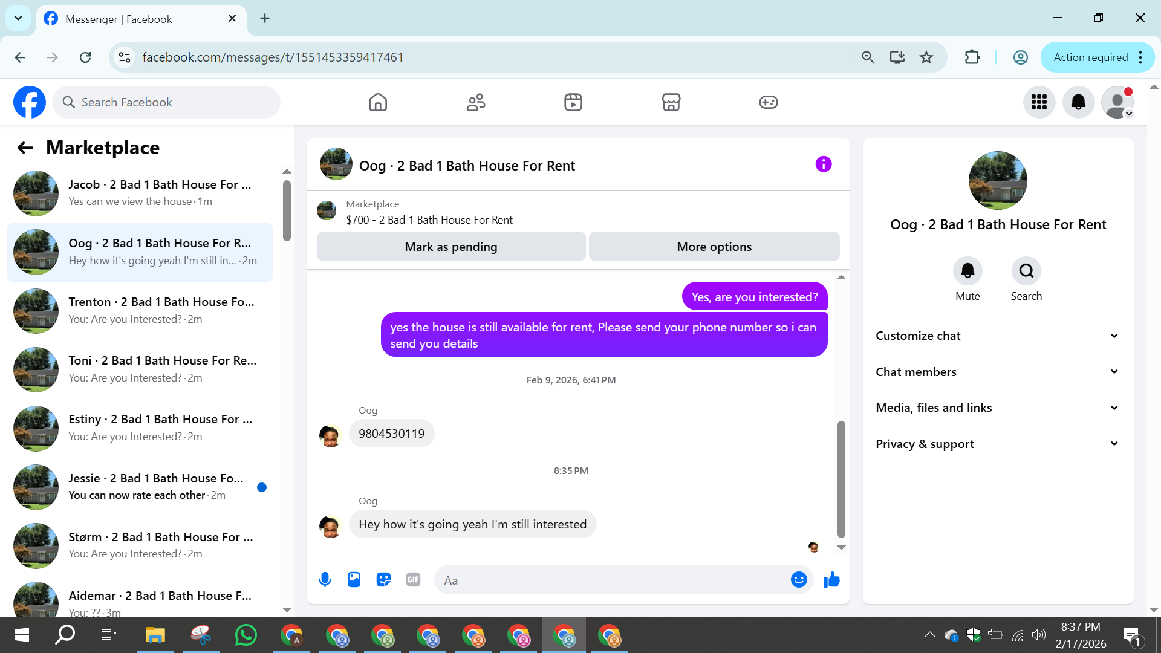Click the chat messages scrollbar thumb
The width and height of the screenshot is (1161, 653).
pyautogui.click(x=841, y=478)
